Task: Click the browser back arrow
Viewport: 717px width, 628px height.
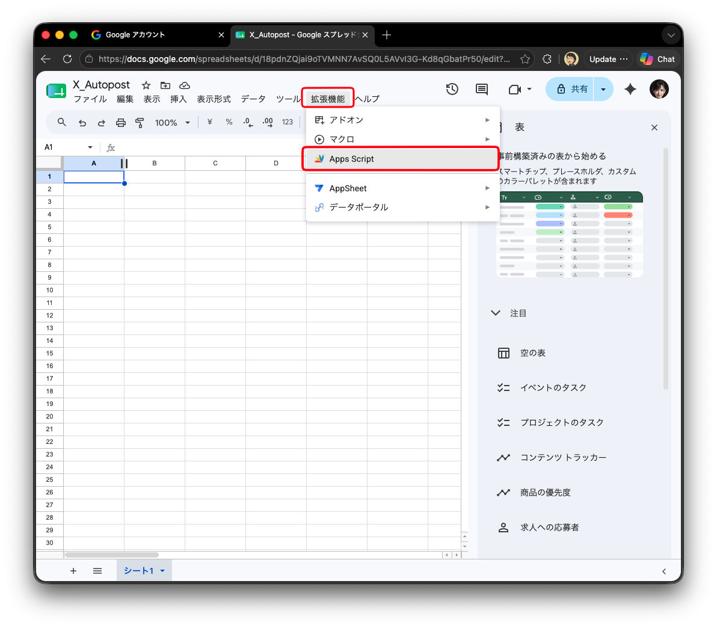Action: click(45, 59)
